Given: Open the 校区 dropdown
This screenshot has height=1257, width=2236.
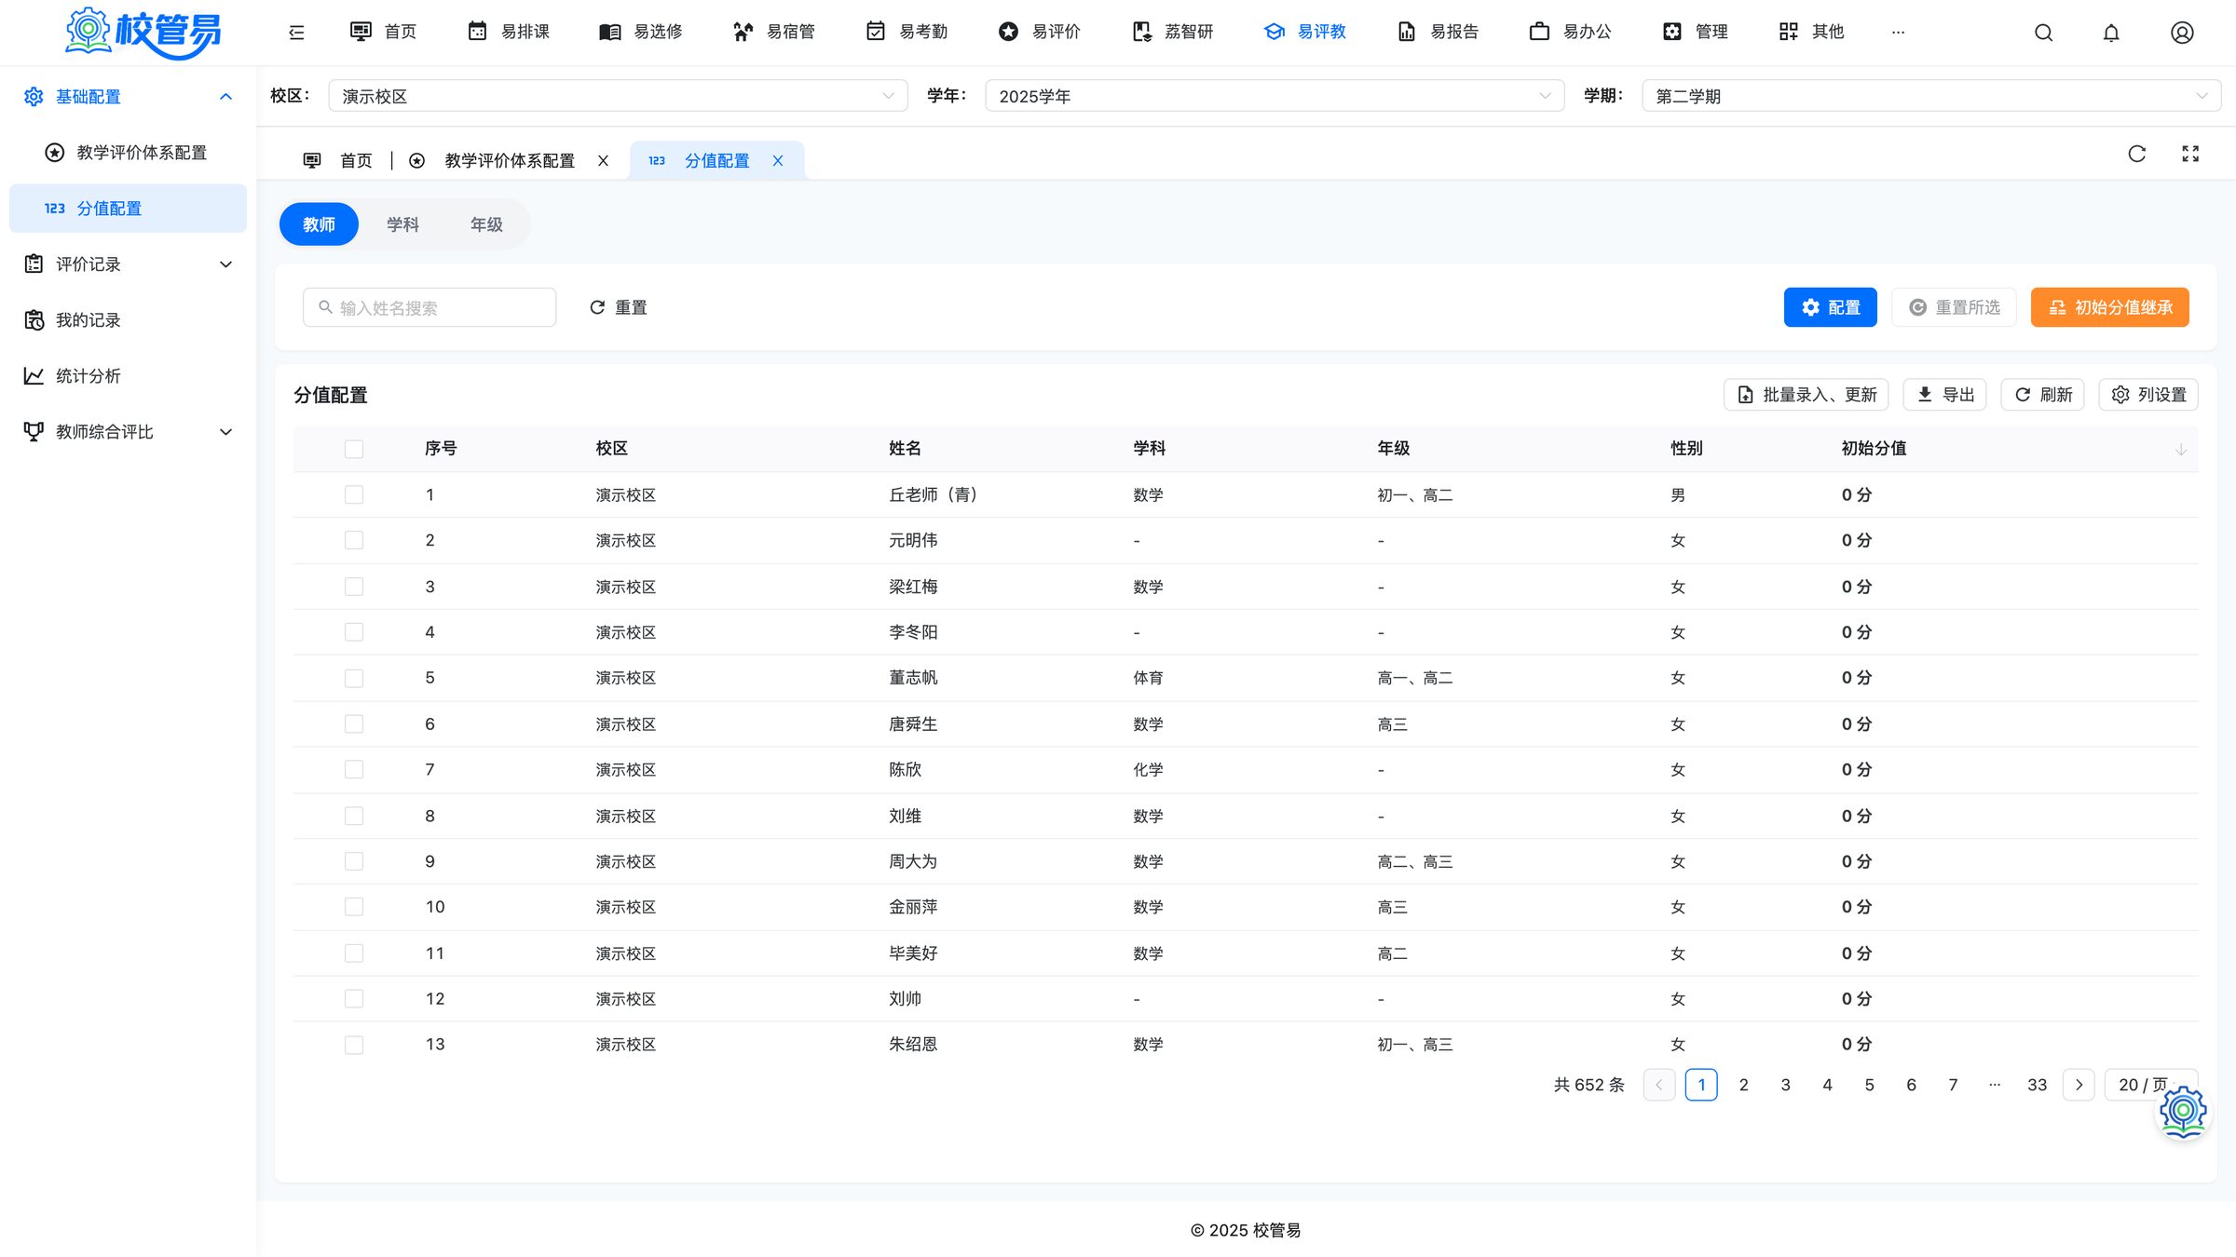Looking at the screenshot, I should 618,96.
